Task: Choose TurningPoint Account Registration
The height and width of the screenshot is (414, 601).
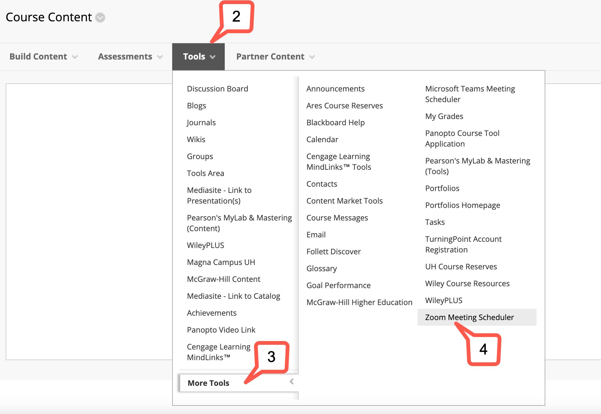Action: [464, 244]
